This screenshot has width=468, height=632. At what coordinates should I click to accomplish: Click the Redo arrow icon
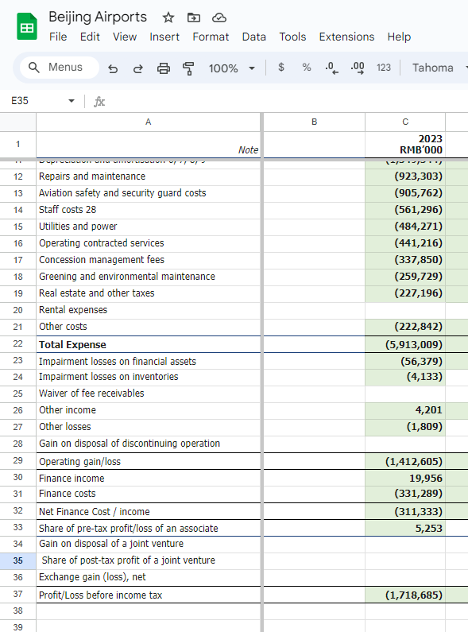coord(138,68)
